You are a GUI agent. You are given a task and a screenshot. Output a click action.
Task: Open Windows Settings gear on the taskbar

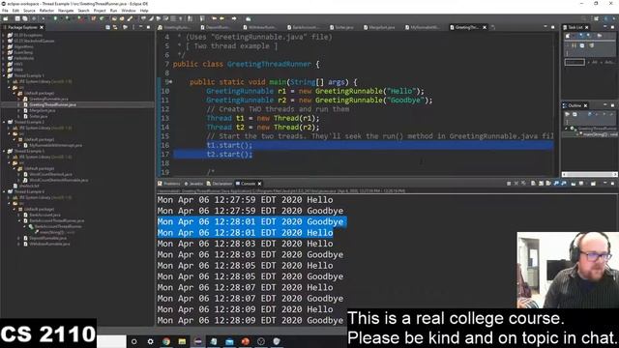click(151, 341)
